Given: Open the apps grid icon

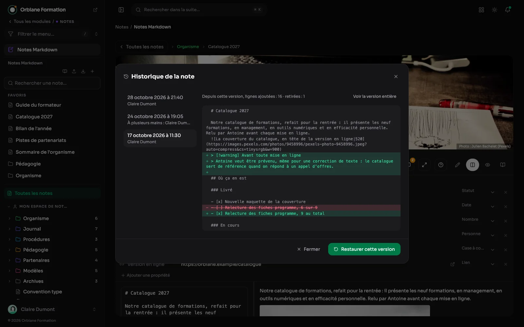Looking at the screenshot, I should [x=481, y=10].
